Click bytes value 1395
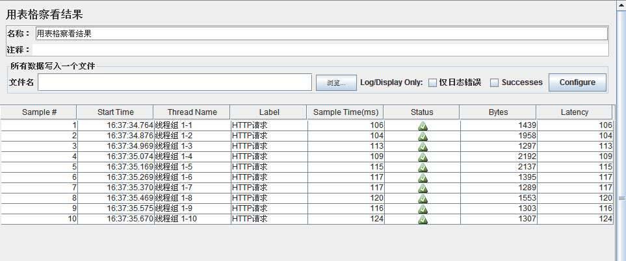Viewport: 626px width, 261px height. pos(527,177)
